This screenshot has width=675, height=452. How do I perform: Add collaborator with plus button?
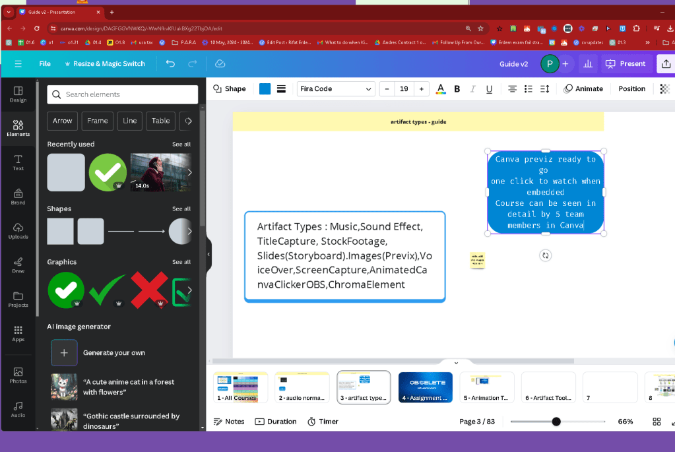[565, 64]
